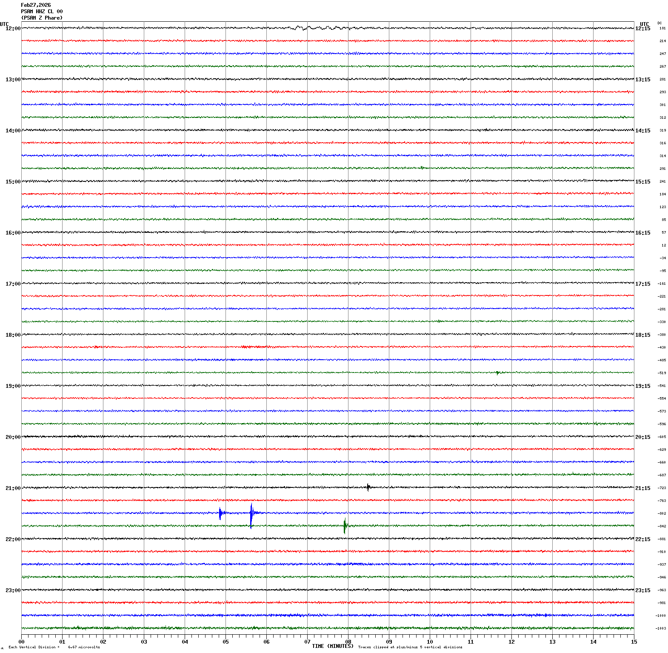This screenshot has width=668, height=653.
Task: Click the 00 tick label on the time axis
Action: (22, 642)
